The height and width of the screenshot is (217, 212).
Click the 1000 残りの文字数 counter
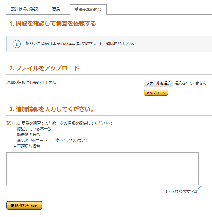pos(181,192)
